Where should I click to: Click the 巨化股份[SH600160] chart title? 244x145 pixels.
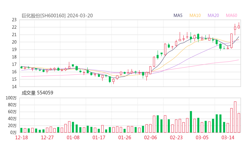tap(44, 15)
